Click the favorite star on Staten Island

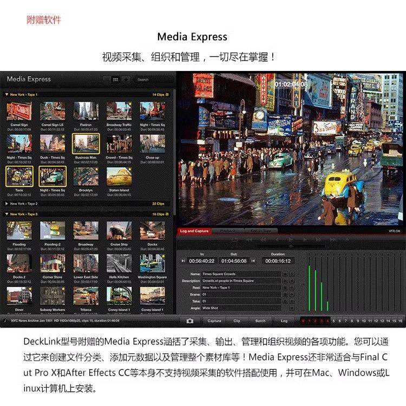point(130,169)
